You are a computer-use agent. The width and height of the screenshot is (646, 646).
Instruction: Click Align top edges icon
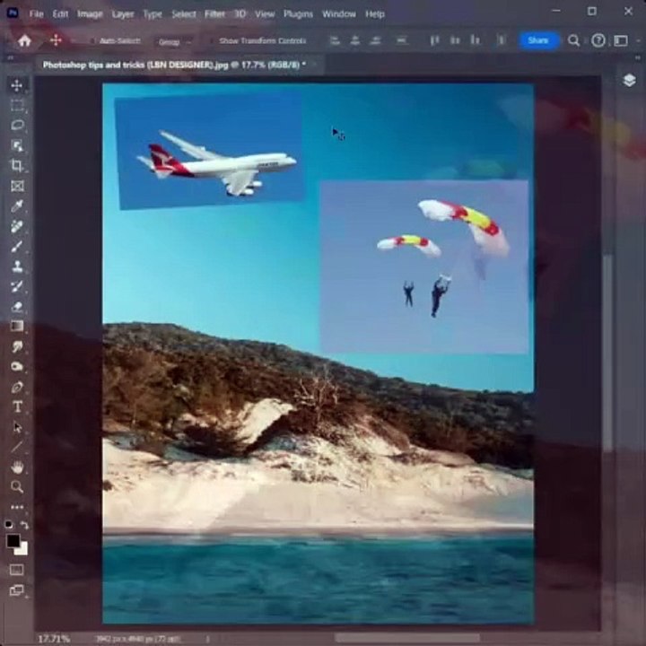[x=434, y=40]
